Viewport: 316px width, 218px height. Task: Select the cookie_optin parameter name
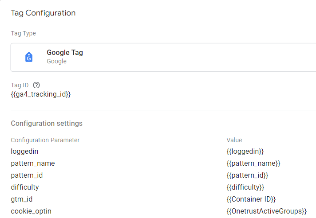click(31, 211)
